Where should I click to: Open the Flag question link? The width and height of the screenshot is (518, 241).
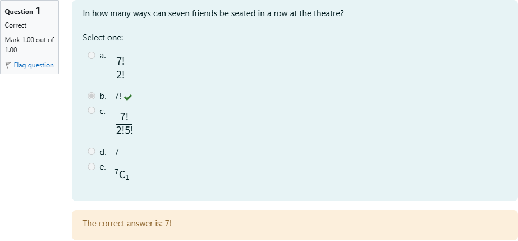point(34,65)
